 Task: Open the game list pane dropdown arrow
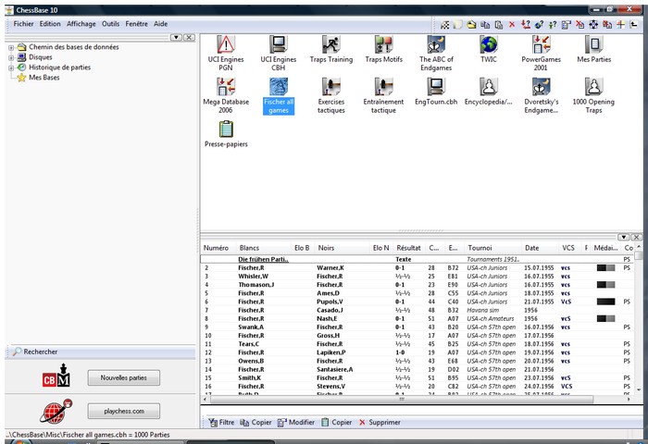(623, 237)
